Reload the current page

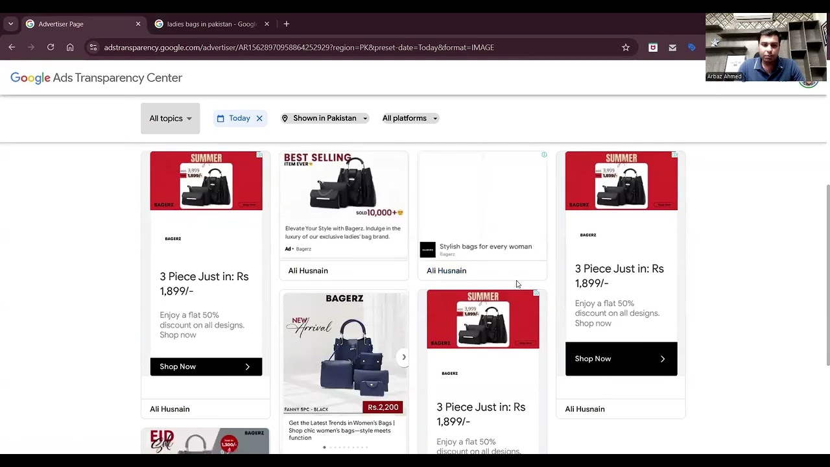point(50,47)
